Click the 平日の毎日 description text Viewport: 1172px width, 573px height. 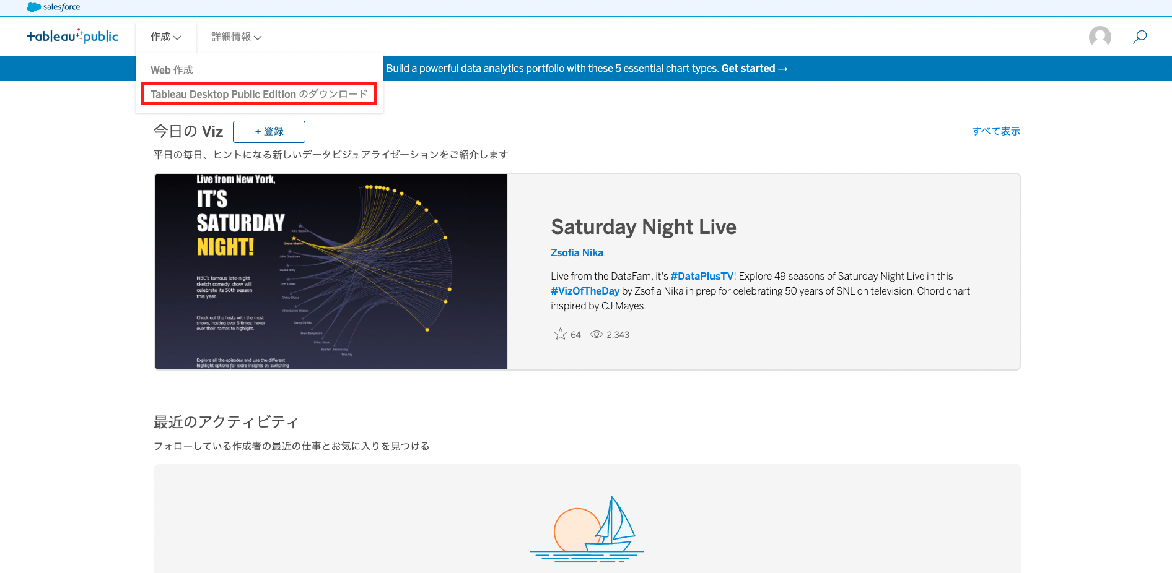click(331, 155)
